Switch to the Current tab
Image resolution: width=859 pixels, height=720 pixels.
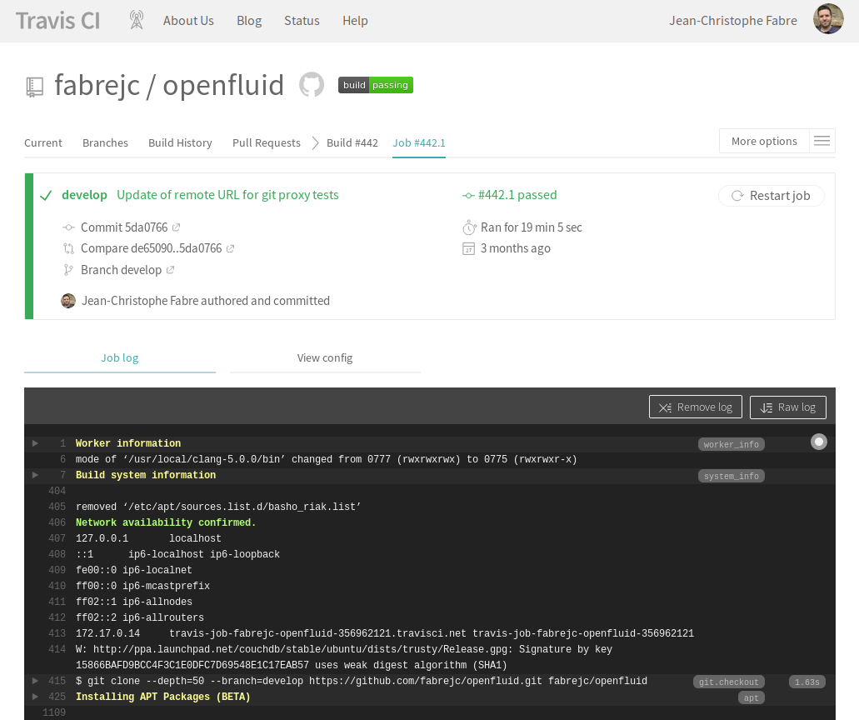(x=43, y=143)
